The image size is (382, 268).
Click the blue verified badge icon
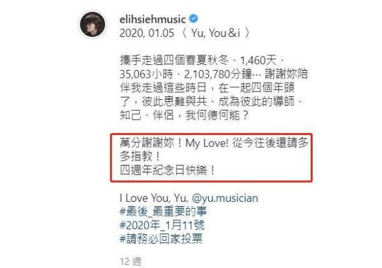tap(194, 18)
